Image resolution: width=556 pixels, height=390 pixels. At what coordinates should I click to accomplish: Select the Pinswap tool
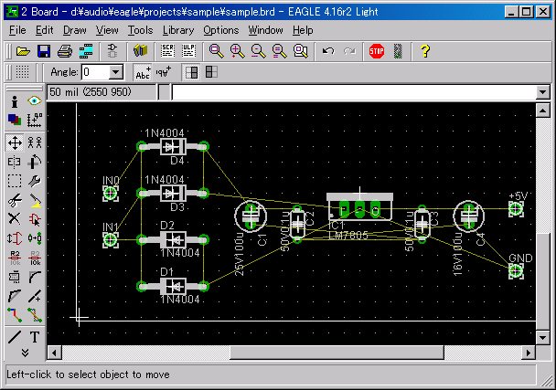tap(15, 238)
